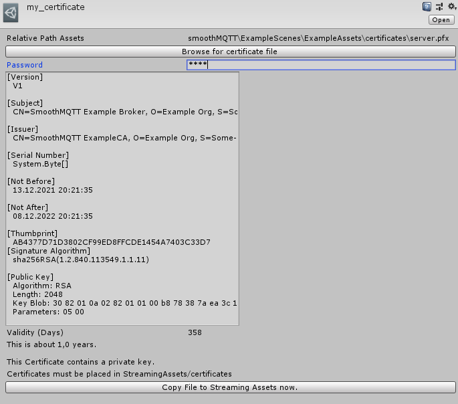458x404 pixels.
Task: Click the CN=SmoothMQTT ExampleCA issuer line
Action: (125, 138)
